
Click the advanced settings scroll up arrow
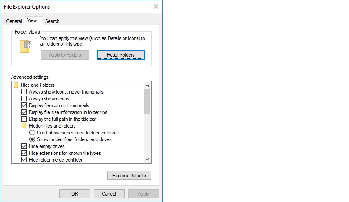pyautogui.click(x=147, y=85)
